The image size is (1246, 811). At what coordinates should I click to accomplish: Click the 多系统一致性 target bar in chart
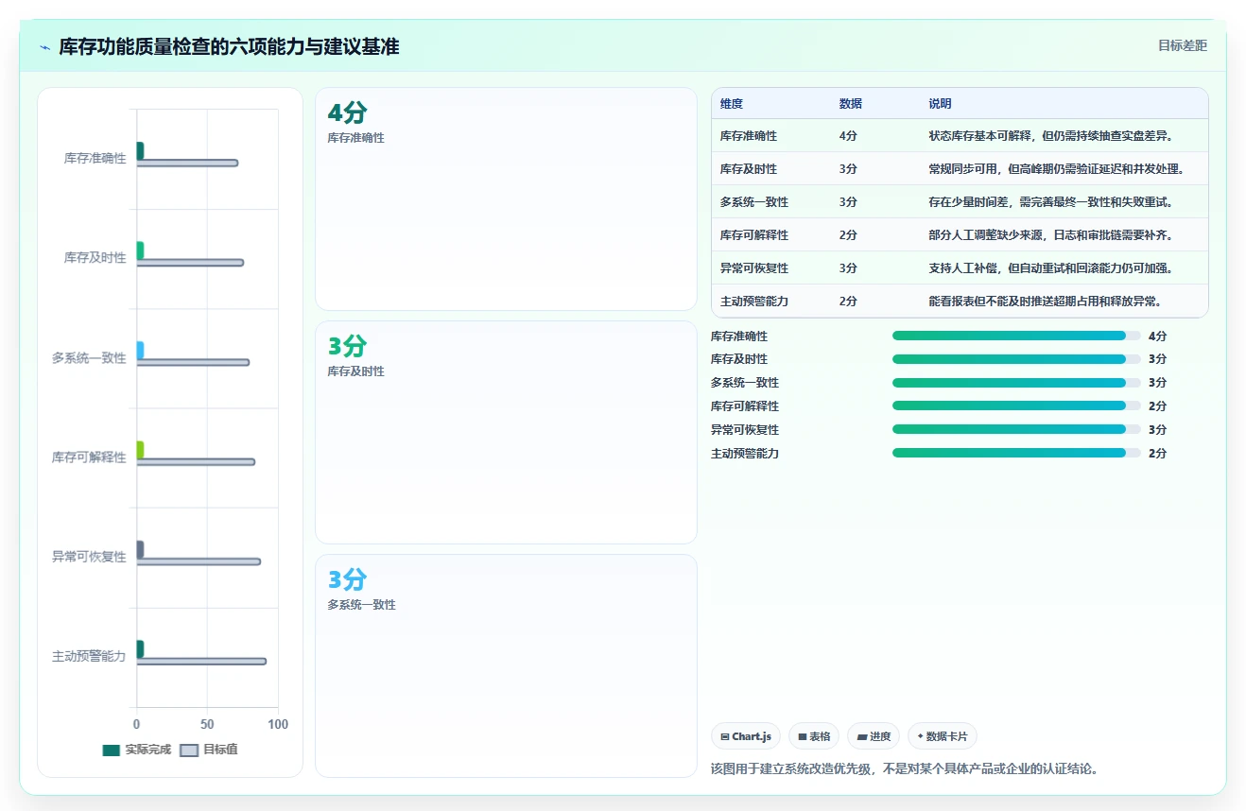tap(193, 362)
